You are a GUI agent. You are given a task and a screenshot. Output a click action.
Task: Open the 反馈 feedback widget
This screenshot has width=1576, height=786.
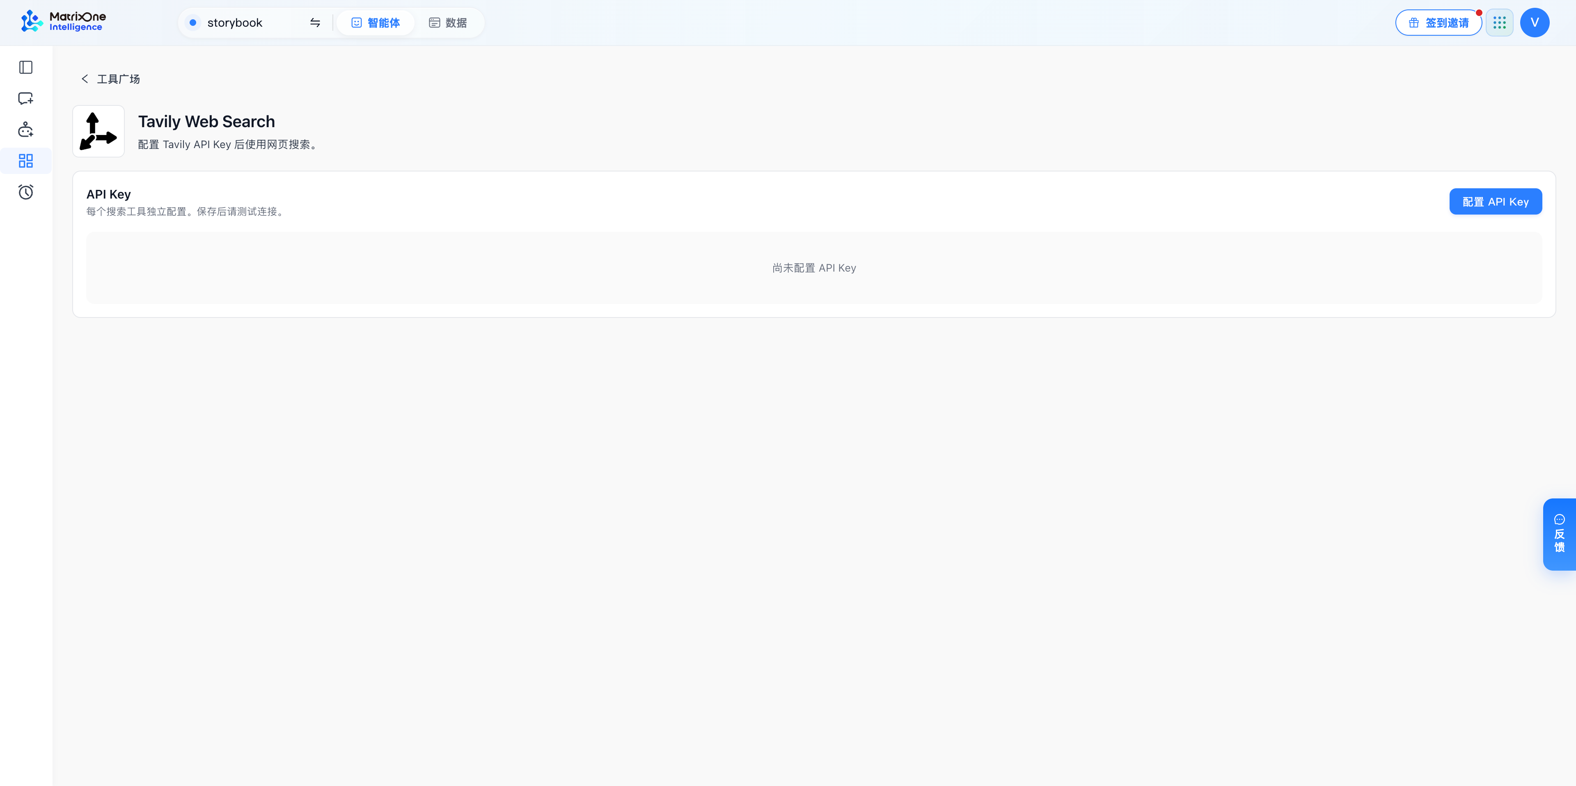coord(1560,535)
